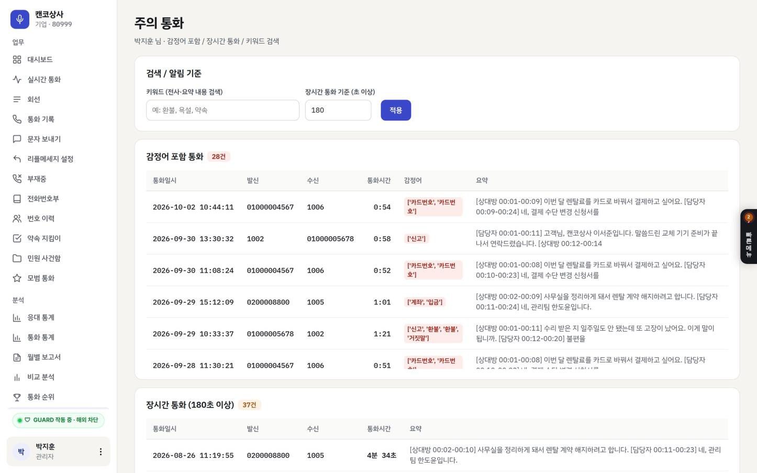Click the ['신고'] emotion tag
The height and width of the screenshot is (473, 757).
(x=417, y=239)
